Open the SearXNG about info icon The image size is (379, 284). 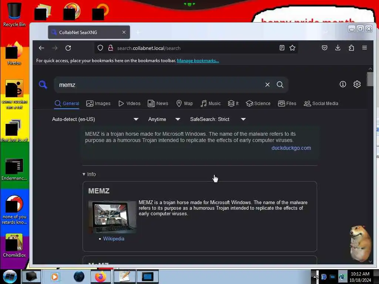343,84
